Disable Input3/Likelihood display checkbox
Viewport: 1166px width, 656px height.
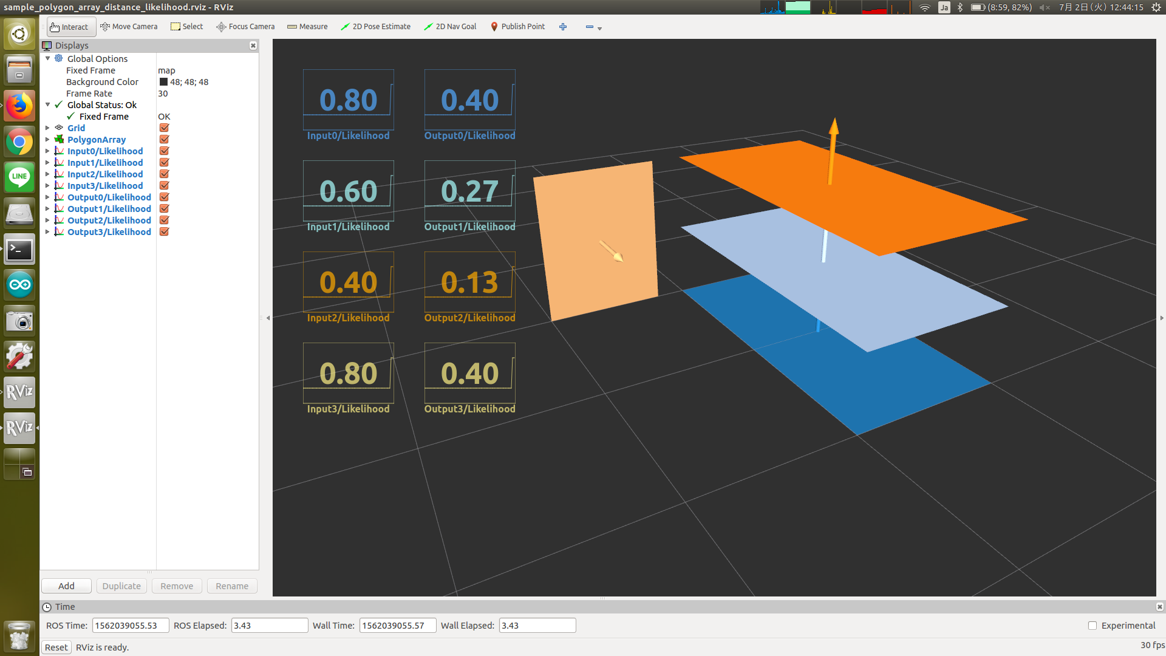tap(164, 186)
